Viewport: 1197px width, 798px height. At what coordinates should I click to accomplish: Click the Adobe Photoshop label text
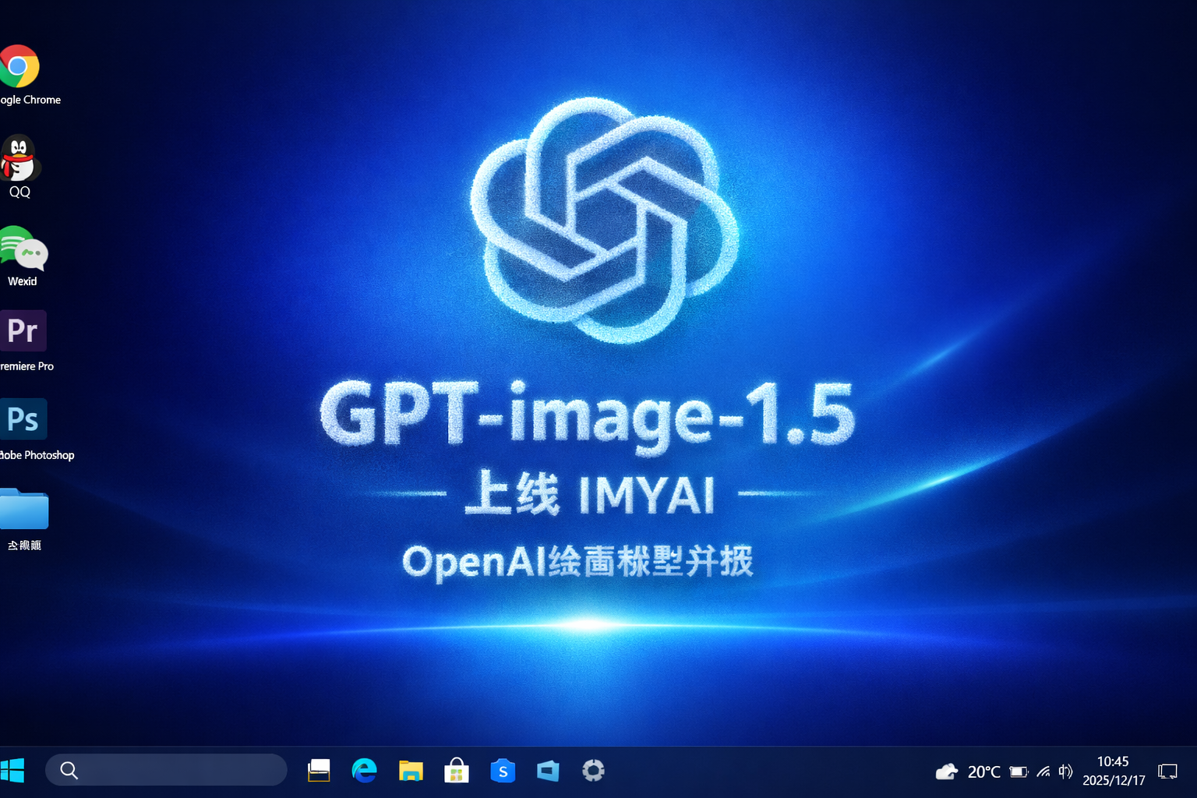pos(37,455)
